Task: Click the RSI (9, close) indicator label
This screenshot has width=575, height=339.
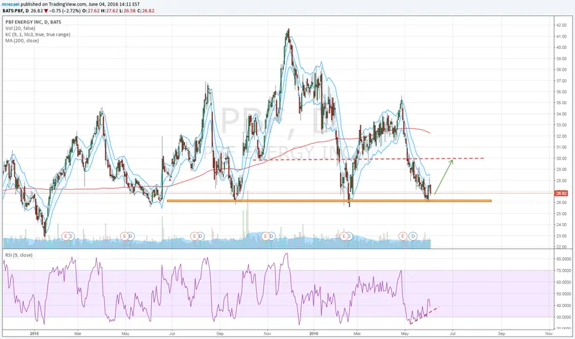Action: pos(19,255)
